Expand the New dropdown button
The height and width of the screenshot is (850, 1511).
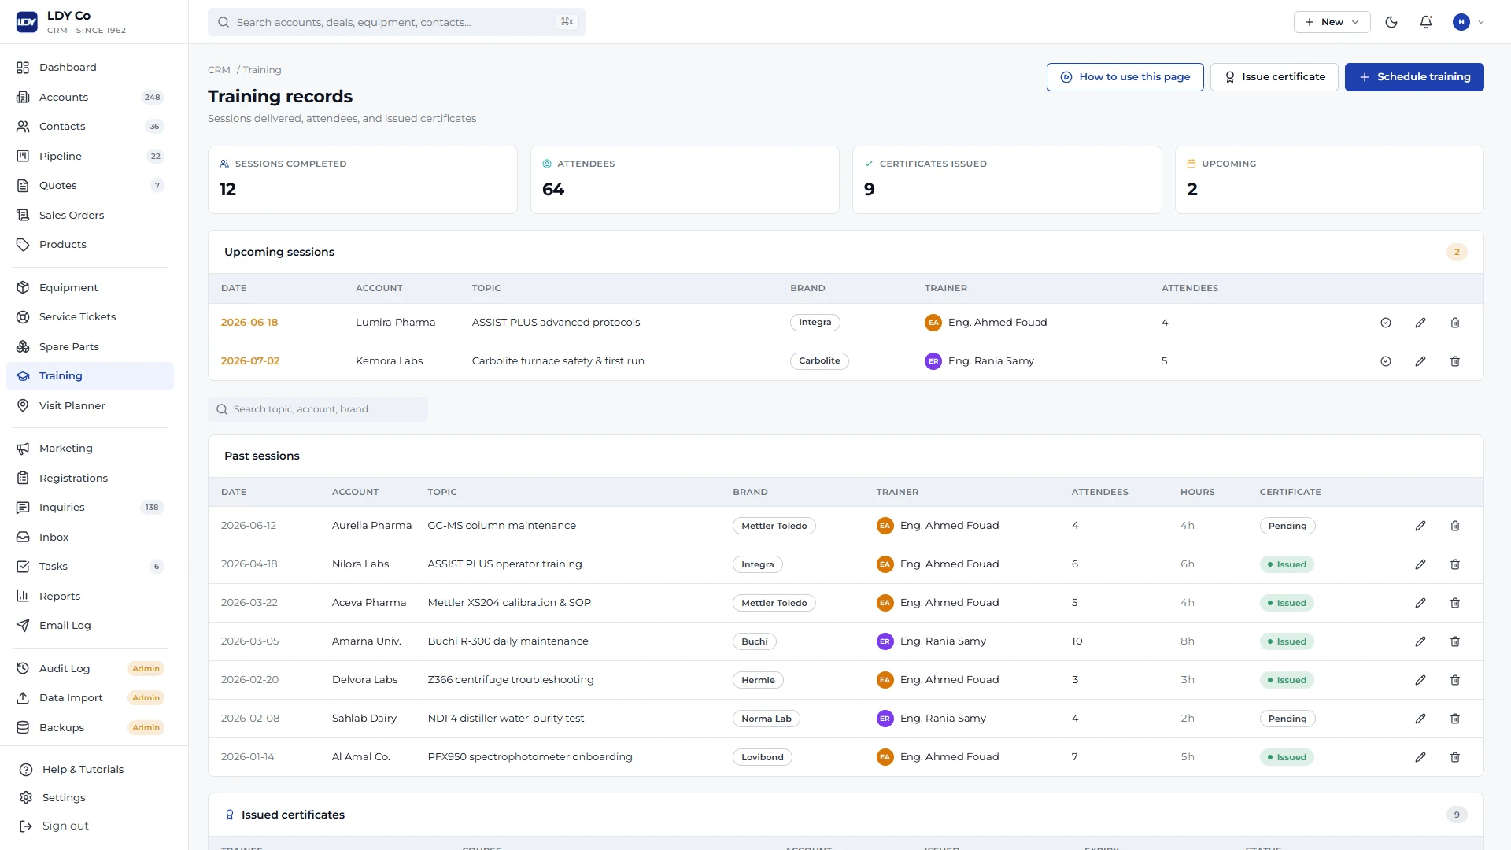click(x=1332, y=22)
